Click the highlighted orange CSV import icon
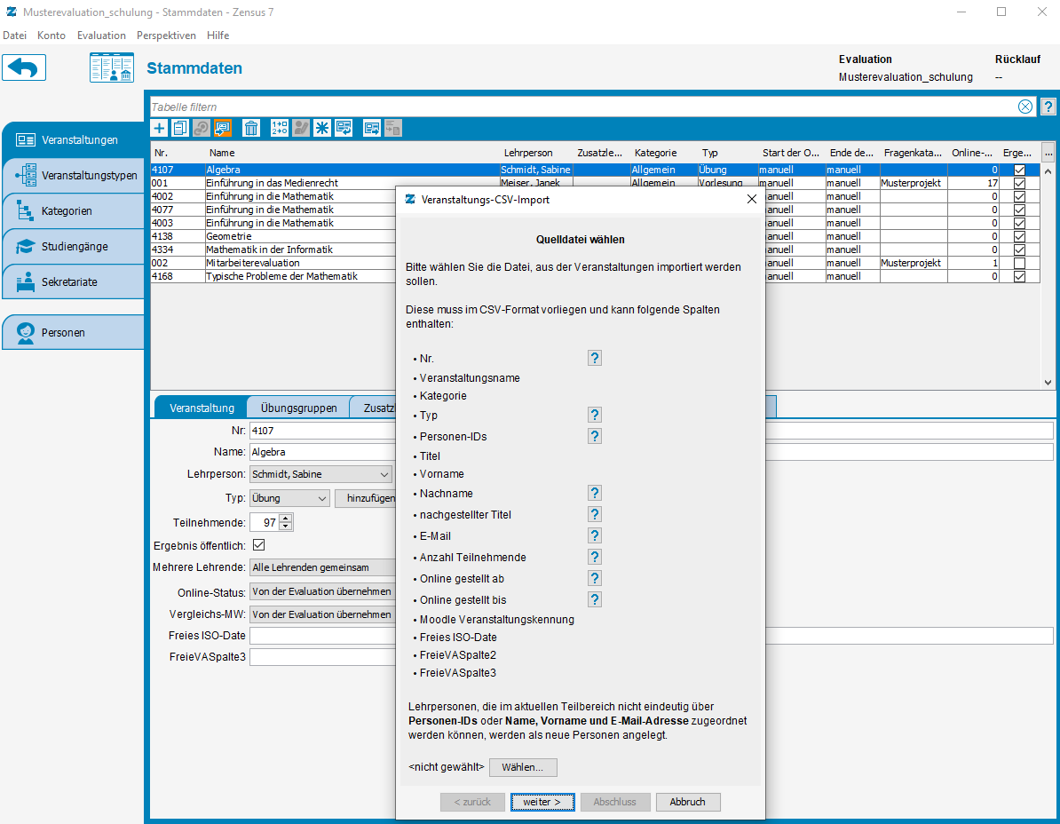 [x=223, y=128]
